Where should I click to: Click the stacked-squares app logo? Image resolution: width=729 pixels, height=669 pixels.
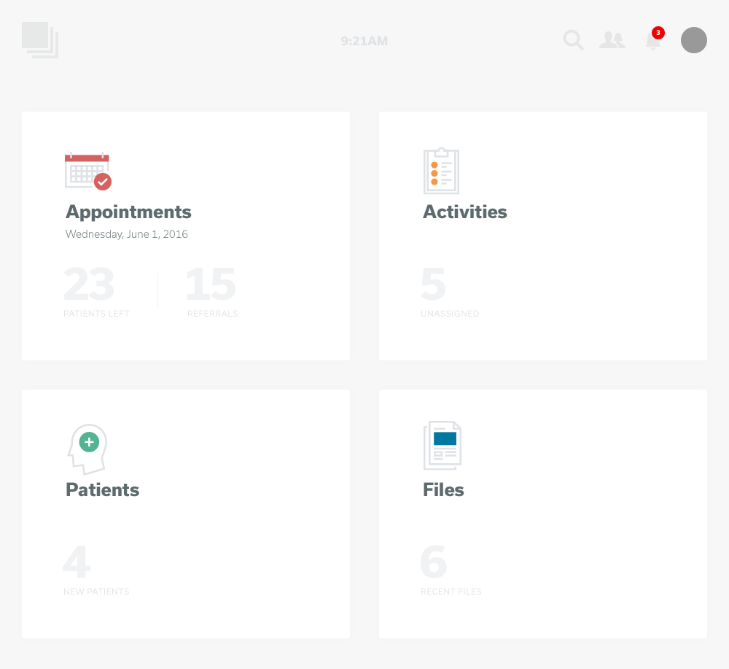[39, 39]
